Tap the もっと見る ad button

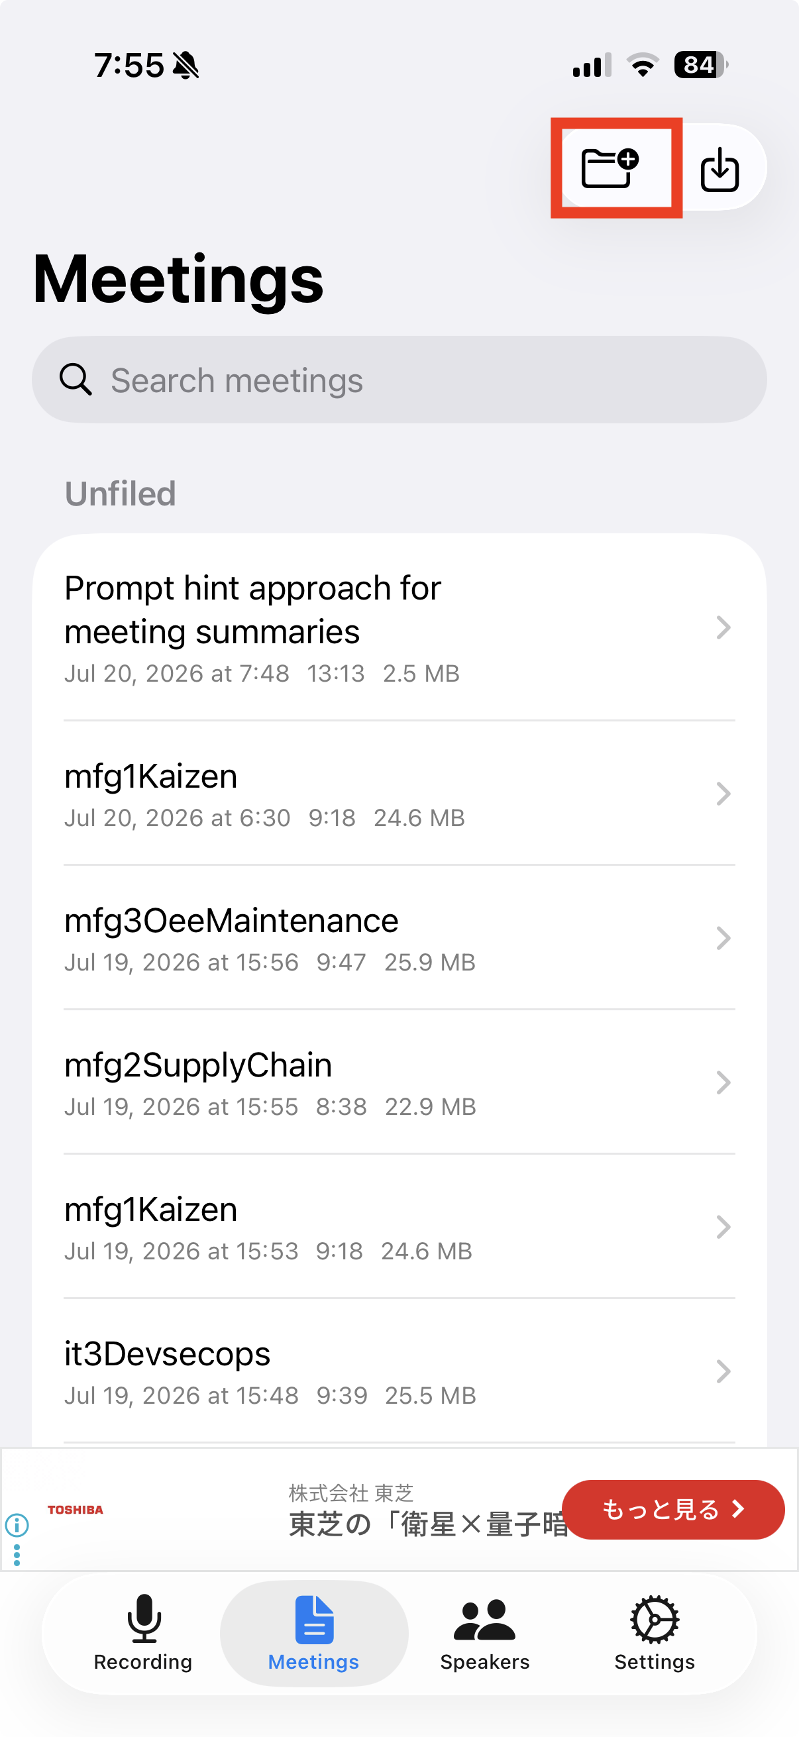tap(673, 1509)
